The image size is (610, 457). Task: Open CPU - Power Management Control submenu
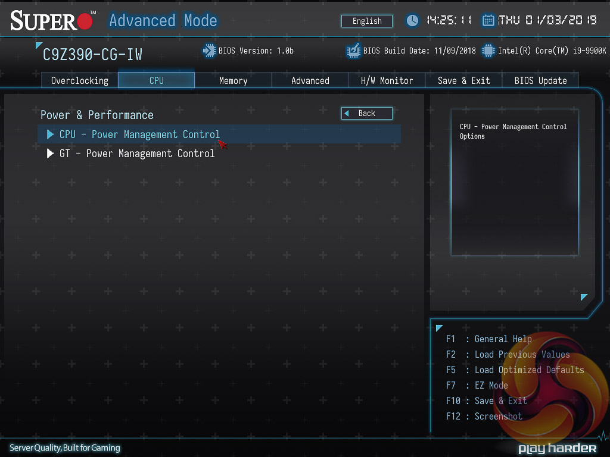coord(219,134)
